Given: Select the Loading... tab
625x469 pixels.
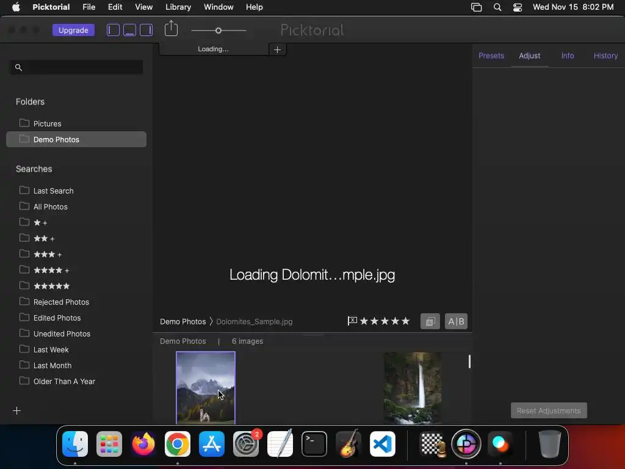Looking at the screenshot, I should tap(214, 49).
